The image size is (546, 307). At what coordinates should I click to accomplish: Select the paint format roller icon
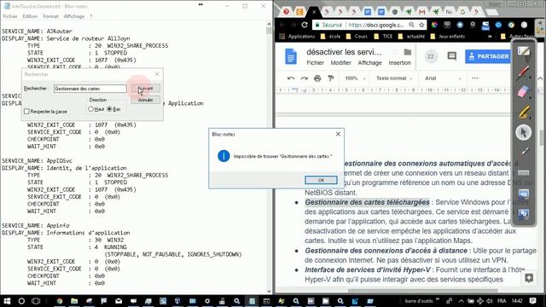point(331,78)
